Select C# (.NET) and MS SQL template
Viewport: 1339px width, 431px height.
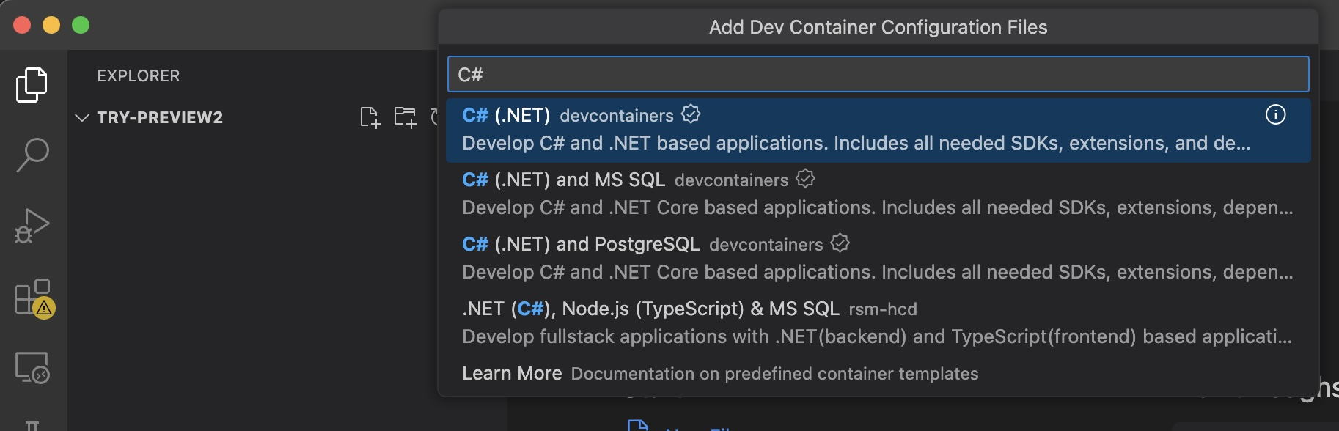pyautogui.click(x=878, y=194)
